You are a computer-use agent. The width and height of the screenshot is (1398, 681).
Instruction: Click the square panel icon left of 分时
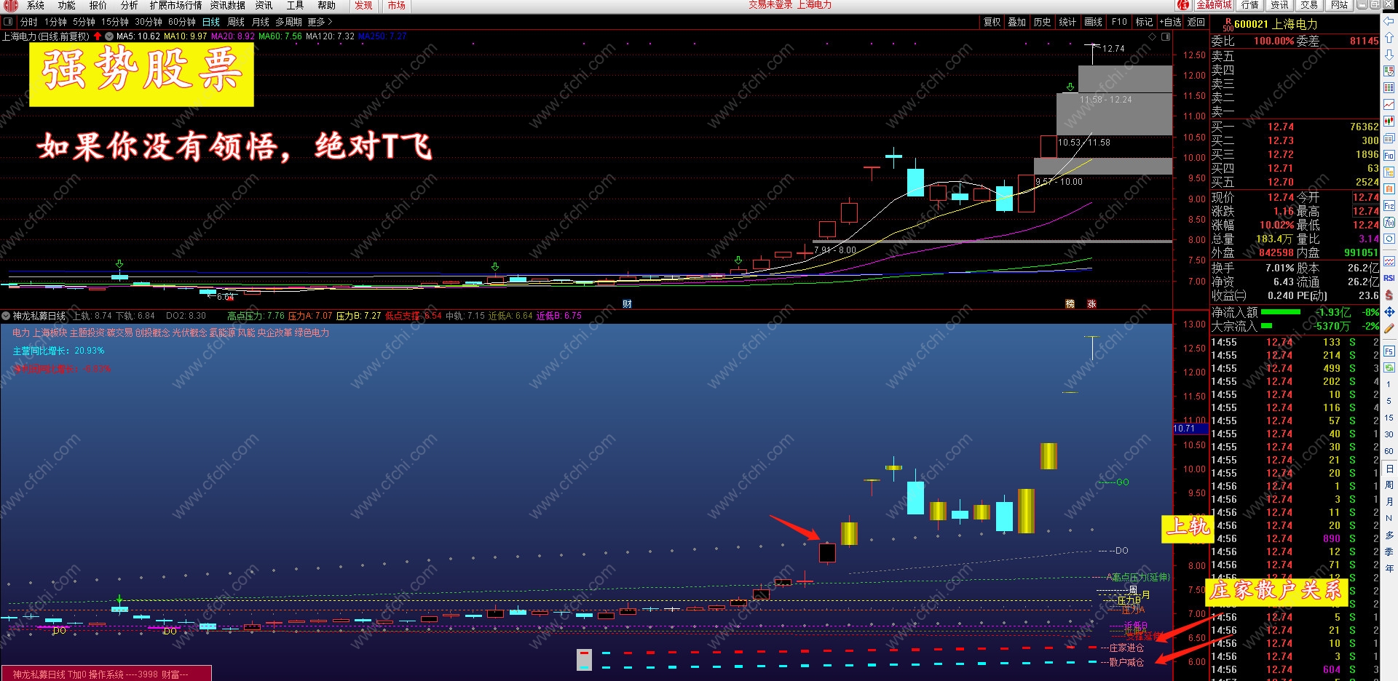tap(8, 22)
